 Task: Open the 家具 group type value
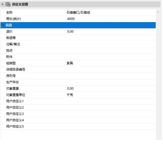pos(70,63)
